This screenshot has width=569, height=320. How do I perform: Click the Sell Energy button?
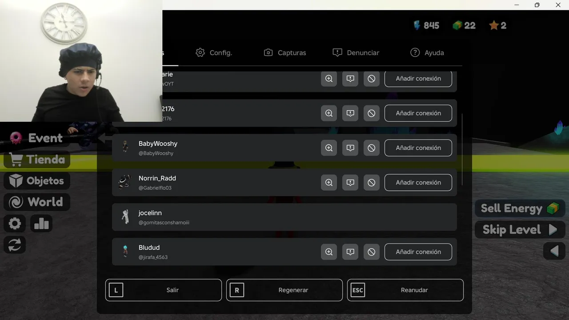(x=520, y=208)
